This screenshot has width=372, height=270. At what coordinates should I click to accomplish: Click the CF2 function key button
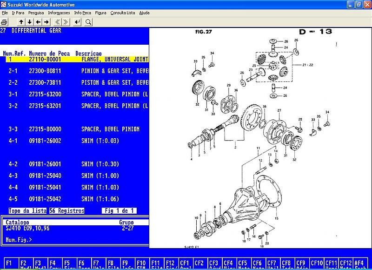[x=200, y=263]
